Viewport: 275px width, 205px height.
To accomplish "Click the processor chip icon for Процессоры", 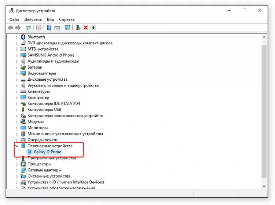I will click(23, 164).
